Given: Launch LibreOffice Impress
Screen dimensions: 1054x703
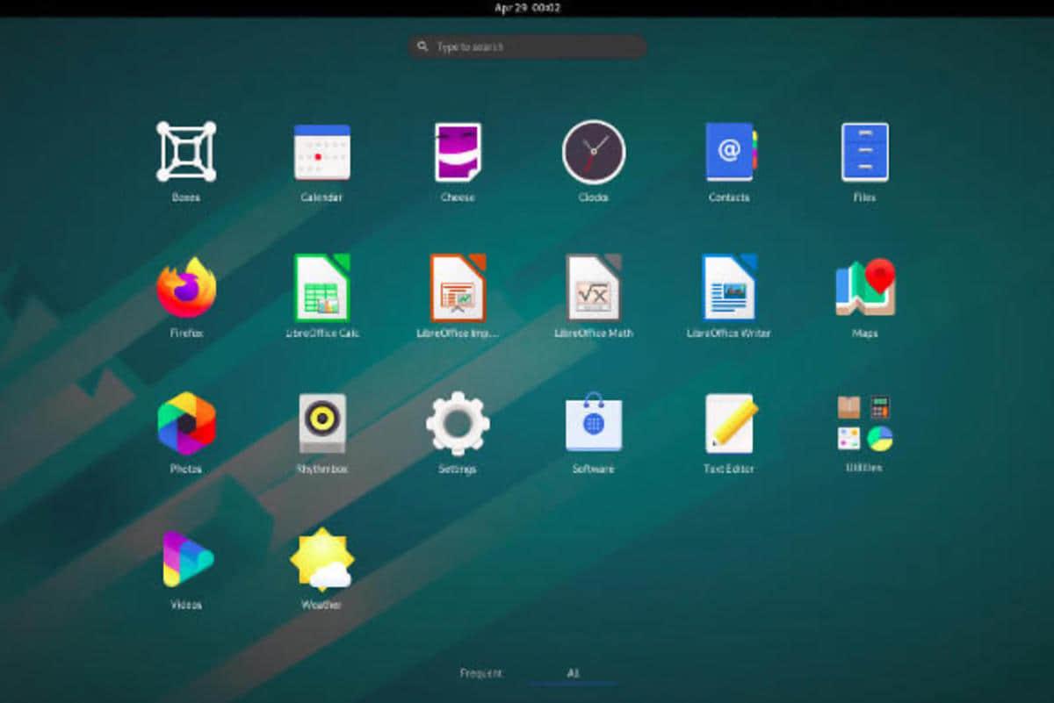Looking at the screenshot, I should 458,289.
